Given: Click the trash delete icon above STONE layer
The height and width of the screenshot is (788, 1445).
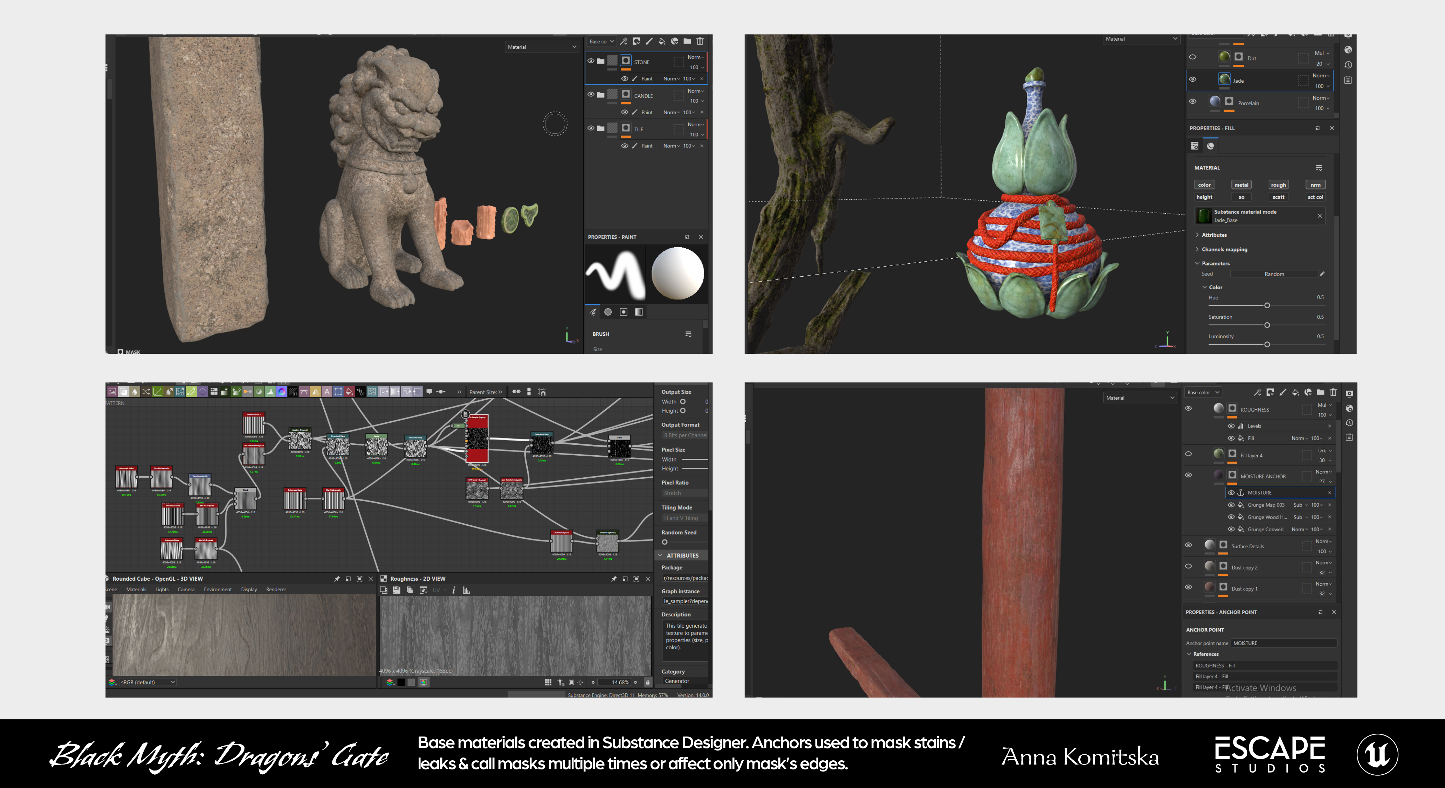Looking at the screenshot, I should pos(700,42).
